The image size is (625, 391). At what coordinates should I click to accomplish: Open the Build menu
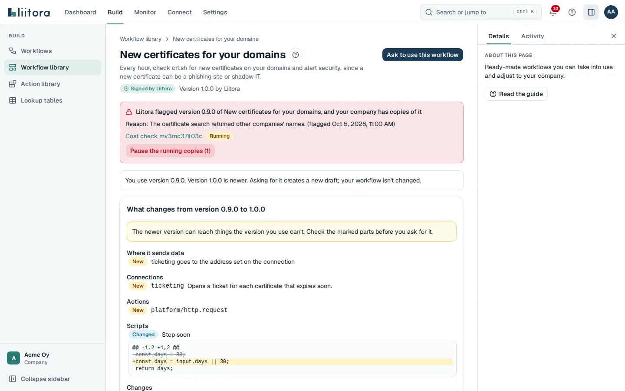pos(115,12)
